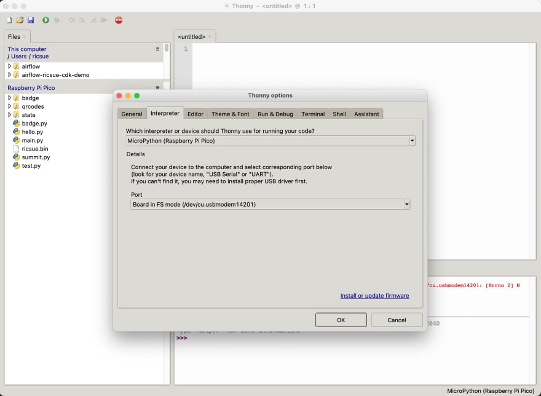Image resolution: width=541 pixels, height=396 pixels.
Task: Click MicroPython (Raspberry Pi Pico) in status bar
Action: 491,391
